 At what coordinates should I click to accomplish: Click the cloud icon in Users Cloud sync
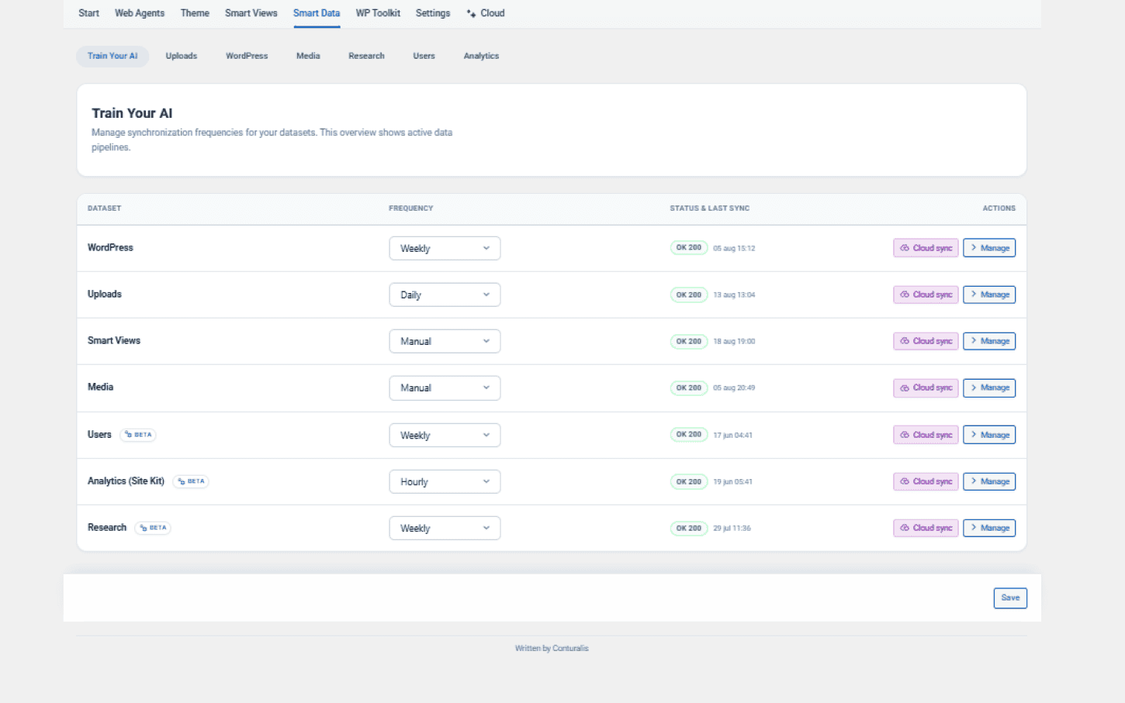tap(904, 435)
